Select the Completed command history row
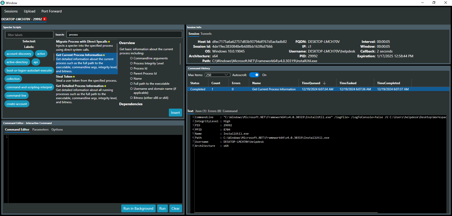The image size is (452, 216). coord(318,89)
